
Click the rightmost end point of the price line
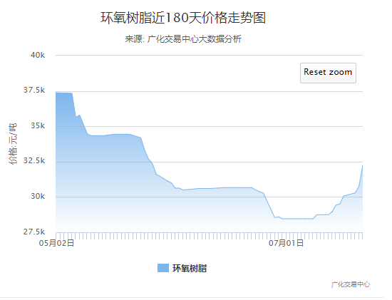click(x=363, y=165)
